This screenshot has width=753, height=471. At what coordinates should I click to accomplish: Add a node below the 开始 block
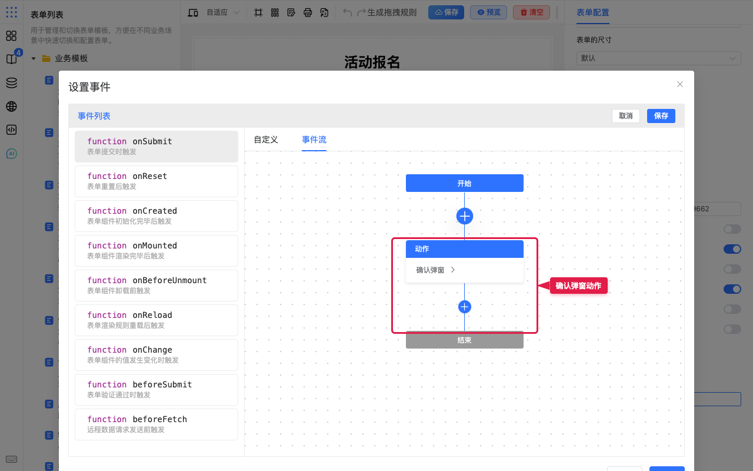pos(465,216)
